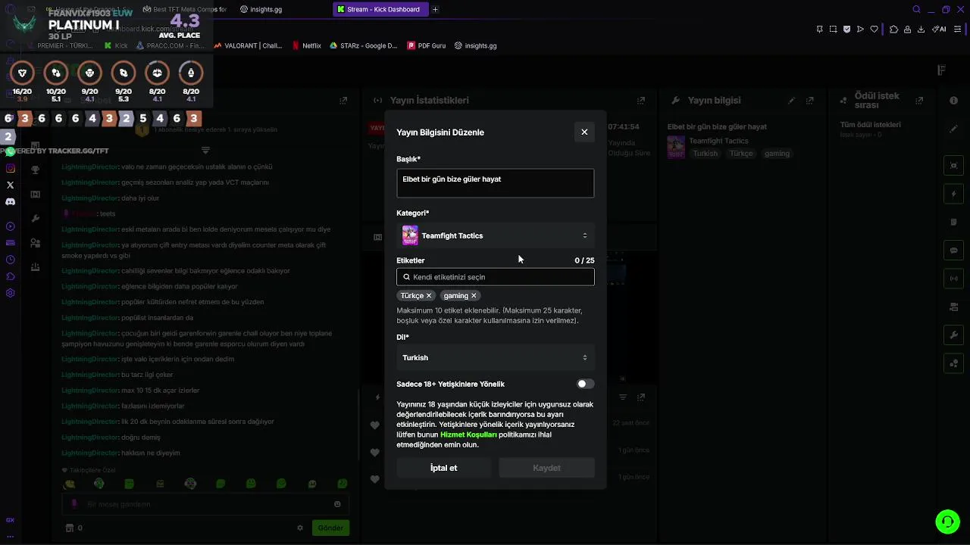Click the info icon in right sidebar
This screenshot has width=970, height=545.
[953, 100]
